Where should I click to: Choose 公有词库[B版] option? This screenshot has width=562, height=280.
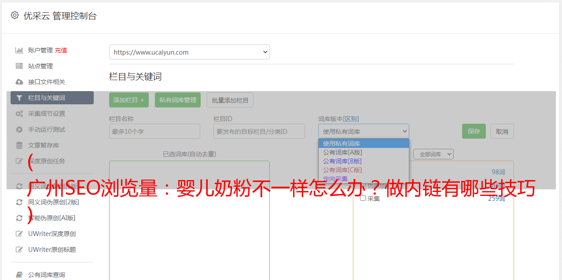[x=364, y=161]
